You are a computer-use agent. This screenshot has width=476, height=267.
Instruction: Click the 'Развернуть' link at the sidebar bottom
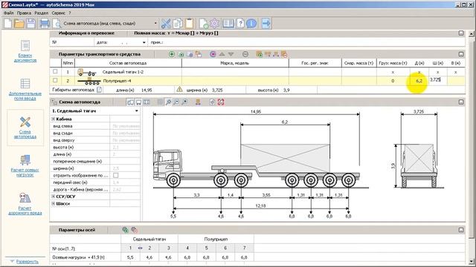(x=27, y=262)
